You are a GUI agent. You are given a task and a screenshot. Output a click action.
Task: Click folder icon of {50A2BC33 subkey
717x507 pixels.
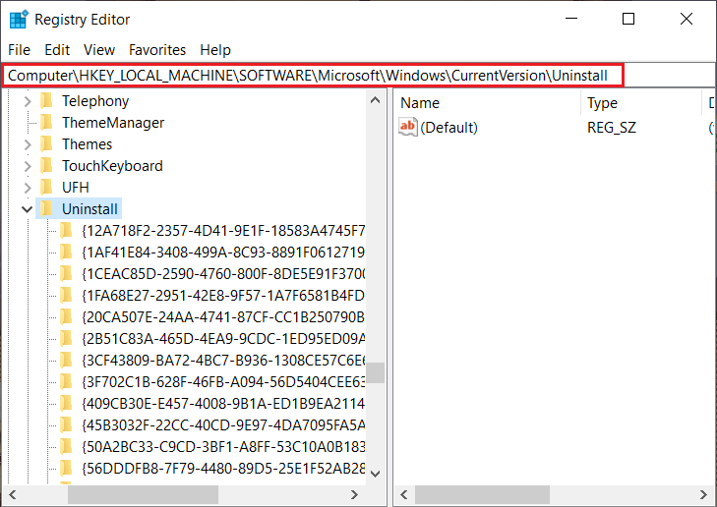coord(66,446)
